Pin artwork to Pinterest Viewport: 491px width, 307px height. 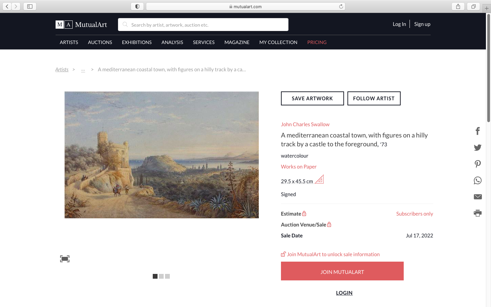click(478, 164)
